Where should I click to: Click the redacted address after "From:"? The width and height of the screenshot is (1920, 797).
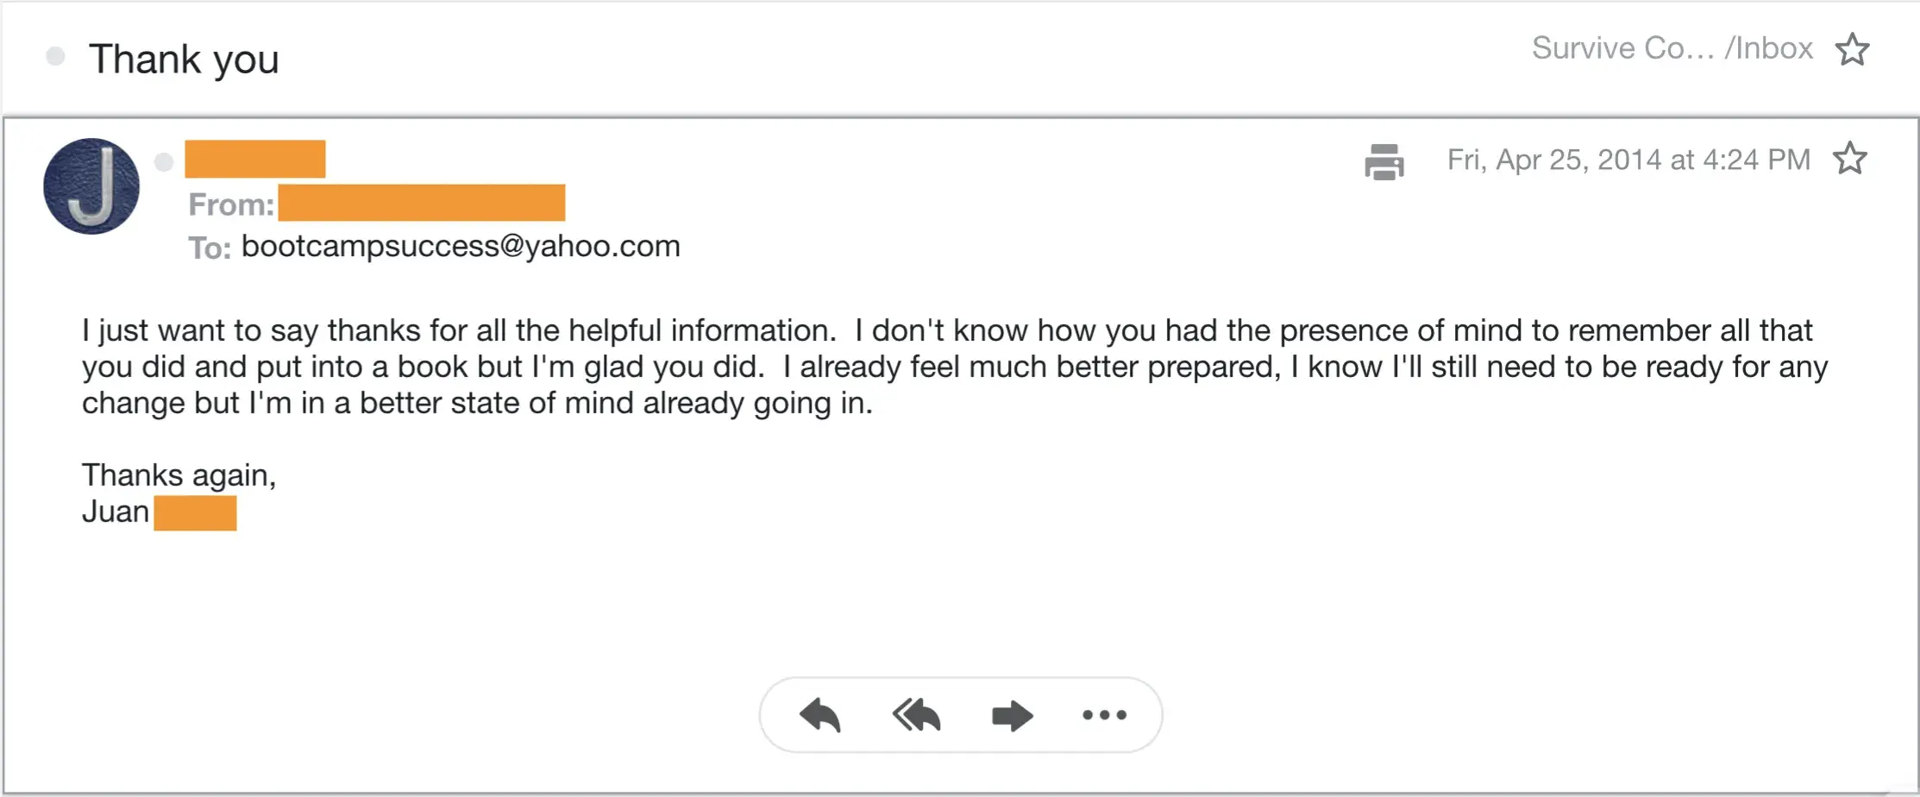(422, 203)
